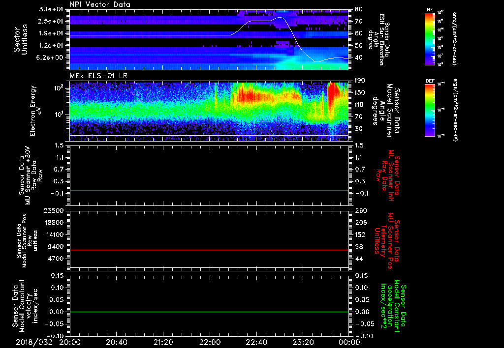
Task: Click the 'Model Scanner Pos Raw' axis label
Action: click(x=27, y=241)
